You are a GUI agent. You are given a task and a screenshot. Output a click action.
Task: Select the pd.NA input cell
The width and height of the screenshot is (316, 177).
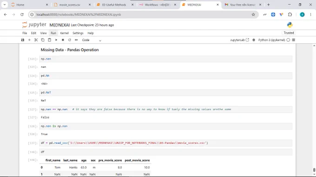point(165,76)
